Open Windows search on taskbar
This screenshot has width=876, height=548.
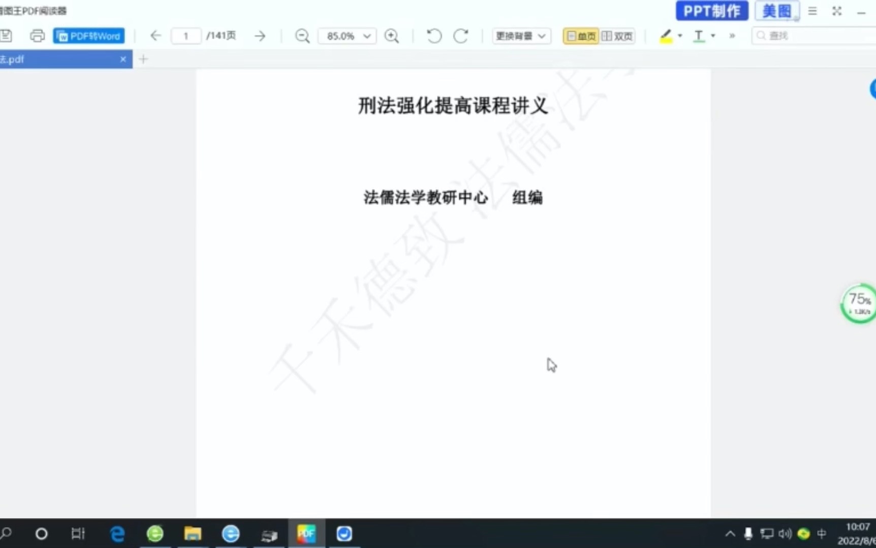click(6, 533)
